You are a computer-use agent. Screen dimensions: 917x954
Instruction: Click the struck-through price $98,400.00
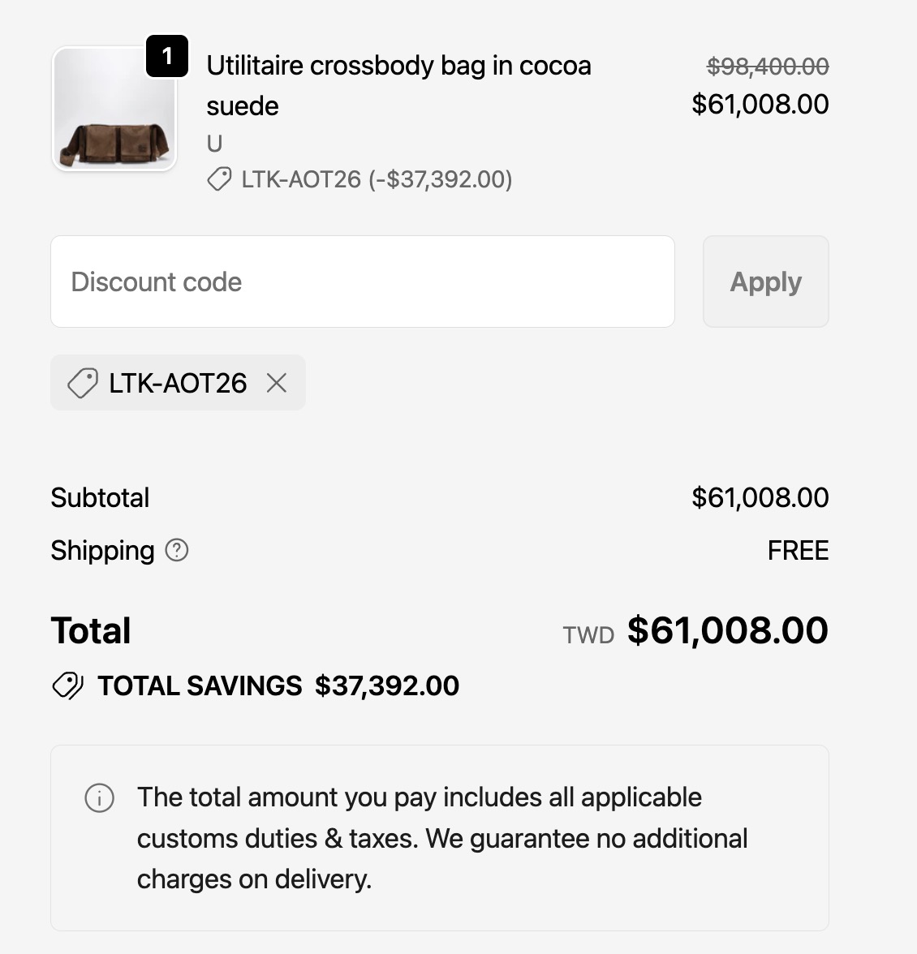pos(768,67)
